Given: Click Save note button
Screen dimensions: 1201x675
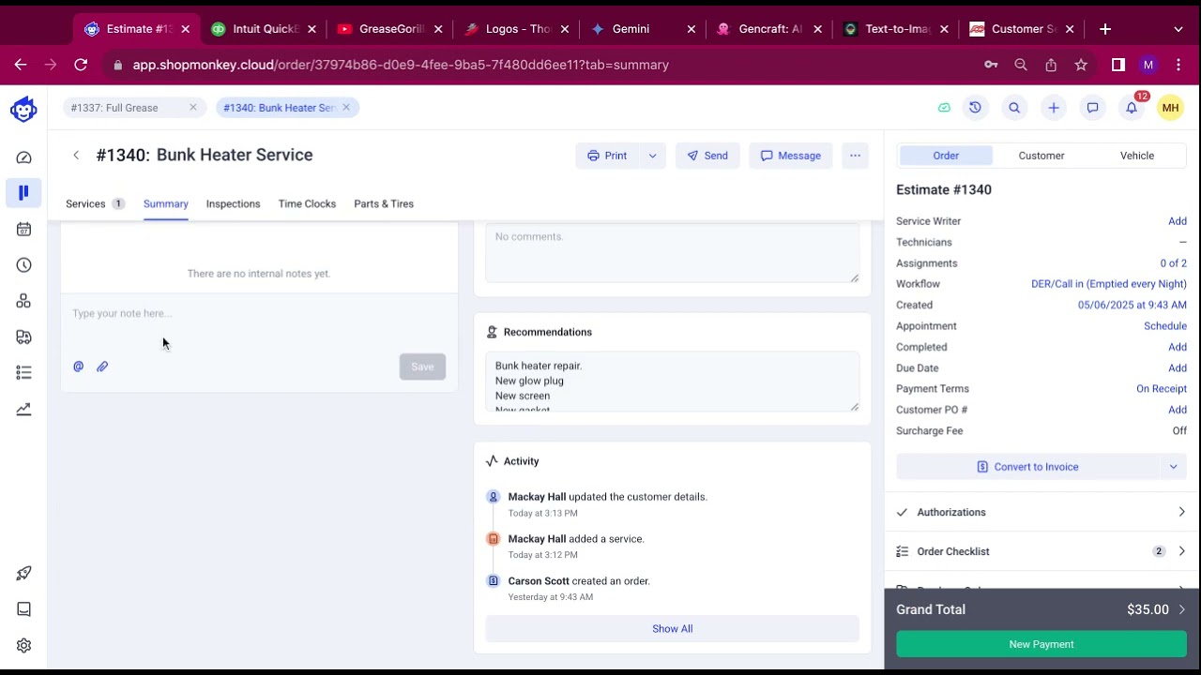Looking at the screenshot, I should point(422,367).
